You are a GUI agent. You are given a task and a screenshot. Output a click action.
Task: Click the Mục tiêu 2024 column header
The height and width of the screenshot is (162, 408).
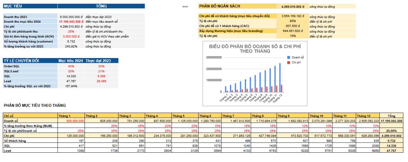pyautogui.click(x=71, y=61)
